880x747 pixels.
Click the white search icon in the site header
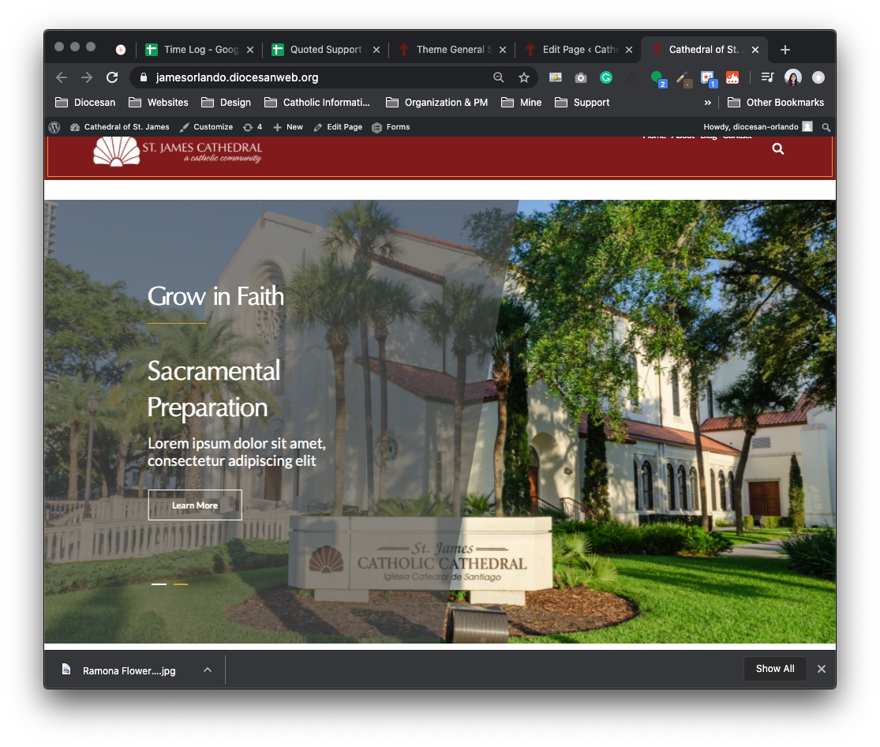(778, 148)
